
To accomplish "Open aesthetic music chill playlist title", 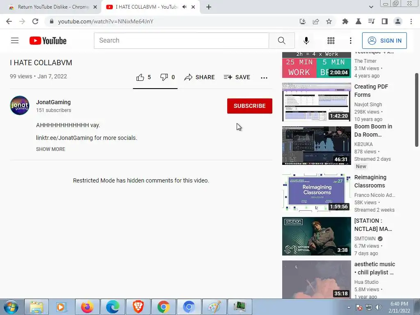I will (x=374, y=268).
